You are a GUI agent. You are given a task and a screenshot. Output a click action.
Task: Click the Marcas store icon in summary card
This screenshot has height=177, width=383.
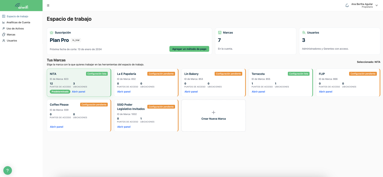point(220,33)
